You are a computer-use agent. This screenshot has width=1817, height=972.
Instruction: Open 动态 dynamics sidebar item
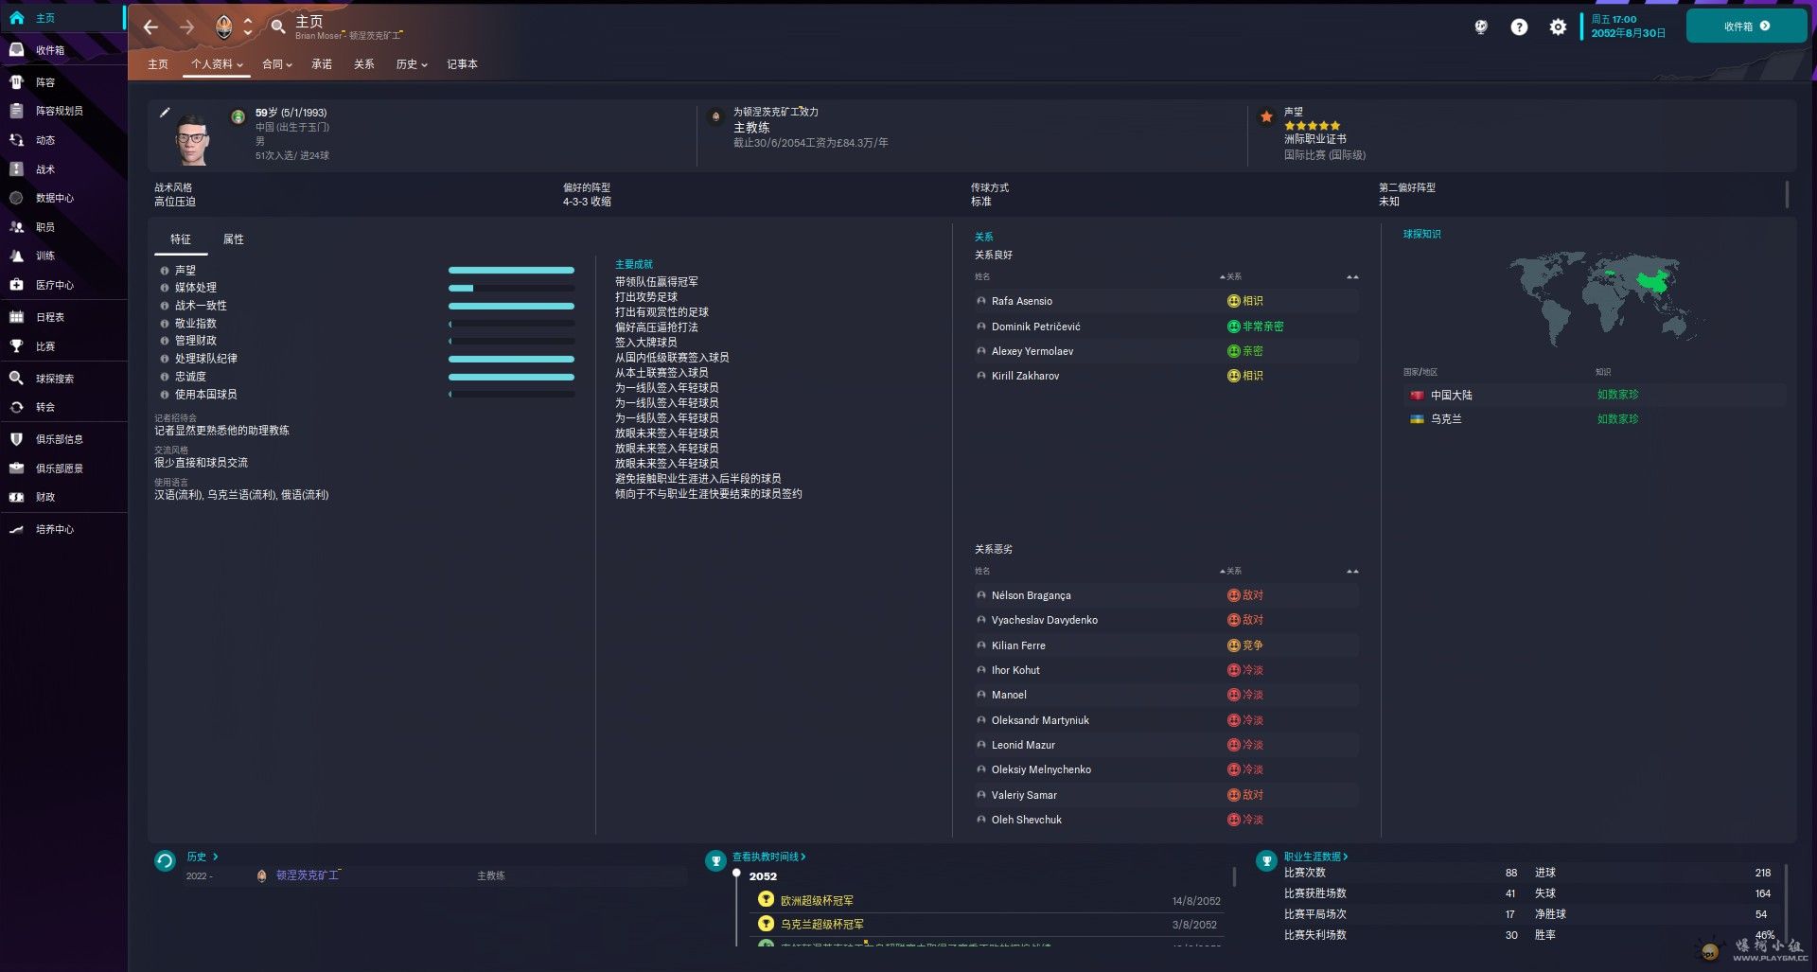[62, 140]
